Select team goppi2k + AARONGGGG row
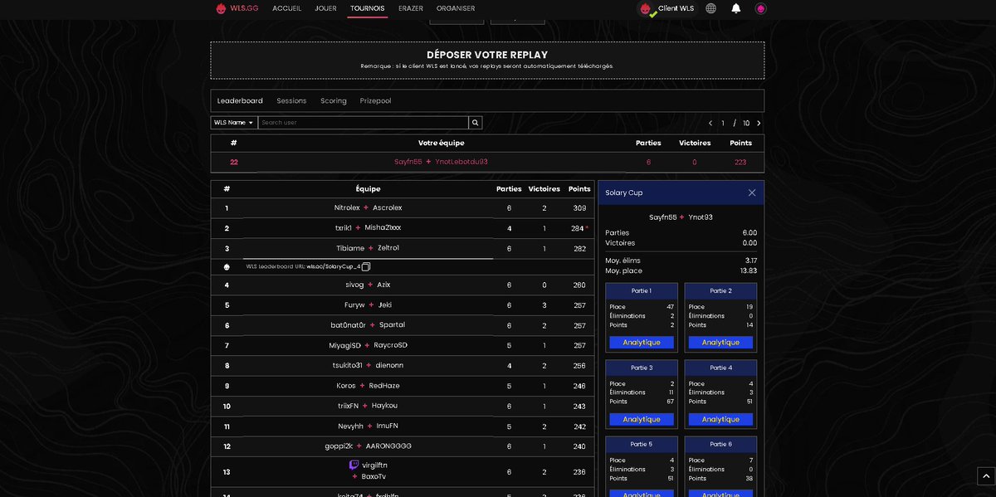 [403, 446]
